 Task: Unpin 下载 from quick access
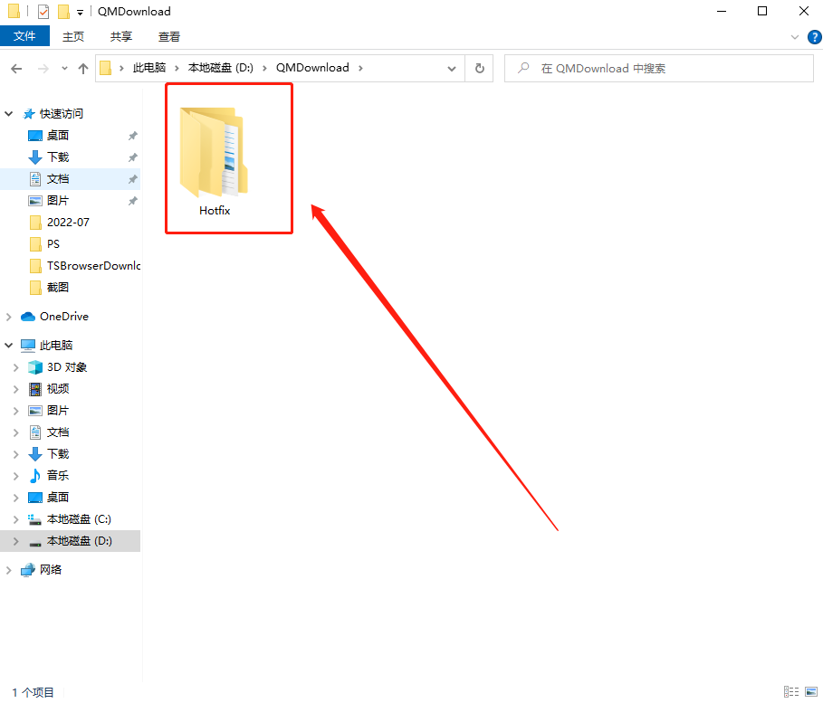(x=133, y=157)
